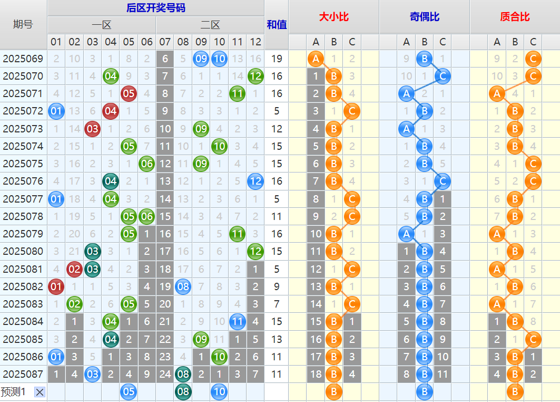Open the 奇偶比 header
The image size is (560, 402).
(x=424, y=17)
